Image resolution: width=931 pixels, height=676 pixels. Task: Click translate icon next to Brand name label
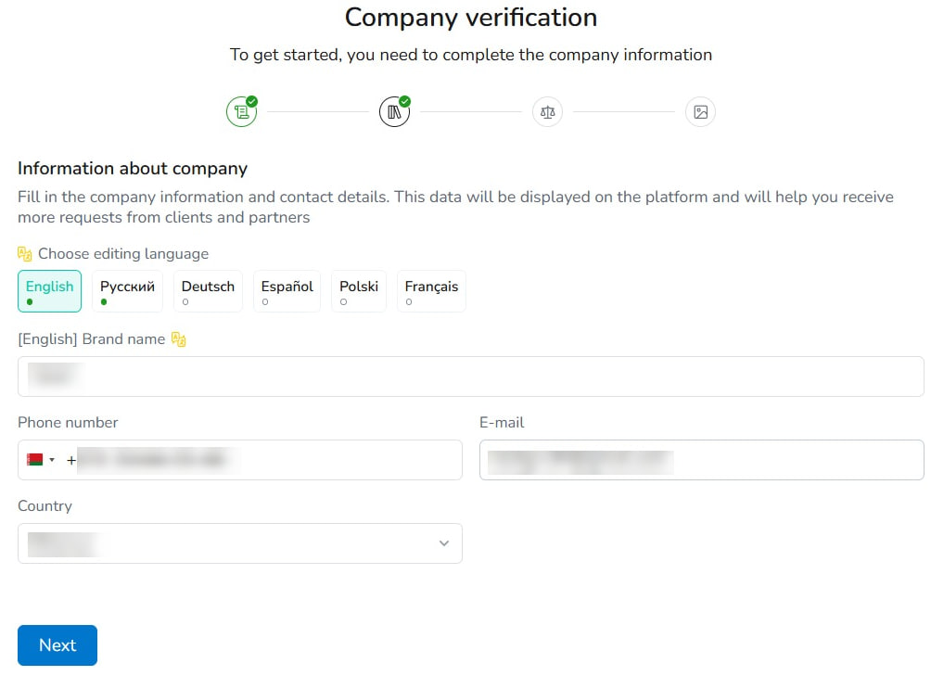point(178,338)
